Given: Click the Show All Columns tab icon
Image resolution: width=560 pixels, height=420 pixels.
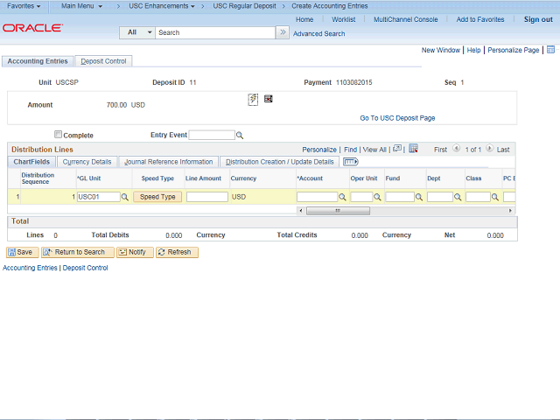Looking at the screenshot, I should point(350,162).
